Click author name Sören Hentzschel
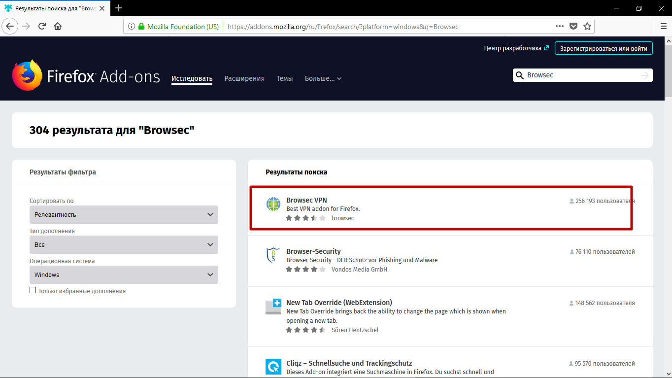The height and width of the screenshot is (378, 672). [355, 330]
